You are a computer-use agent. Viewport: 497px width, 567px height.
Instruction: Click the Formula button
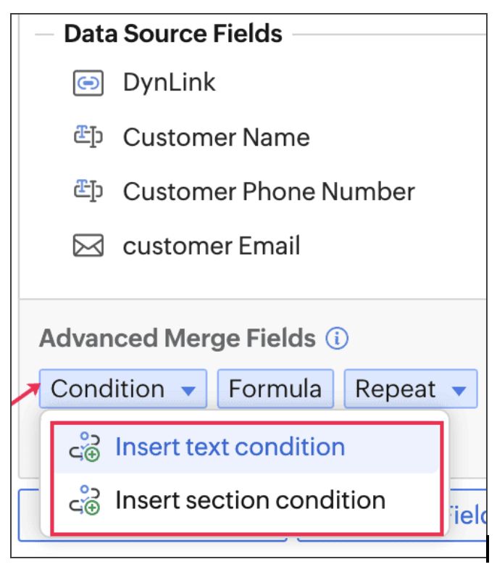click(275, 389)
